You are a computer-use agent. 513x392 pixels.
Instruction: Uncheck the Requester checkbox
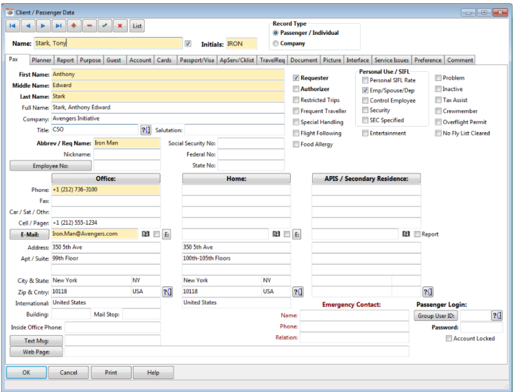[x=296, y=78]
